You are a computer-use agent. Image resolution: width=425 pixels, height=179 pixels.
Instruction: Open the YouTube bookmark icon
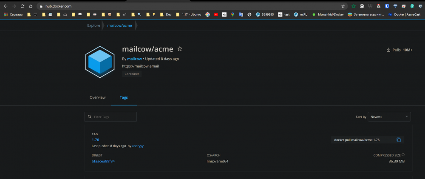[x=216, y=14]
